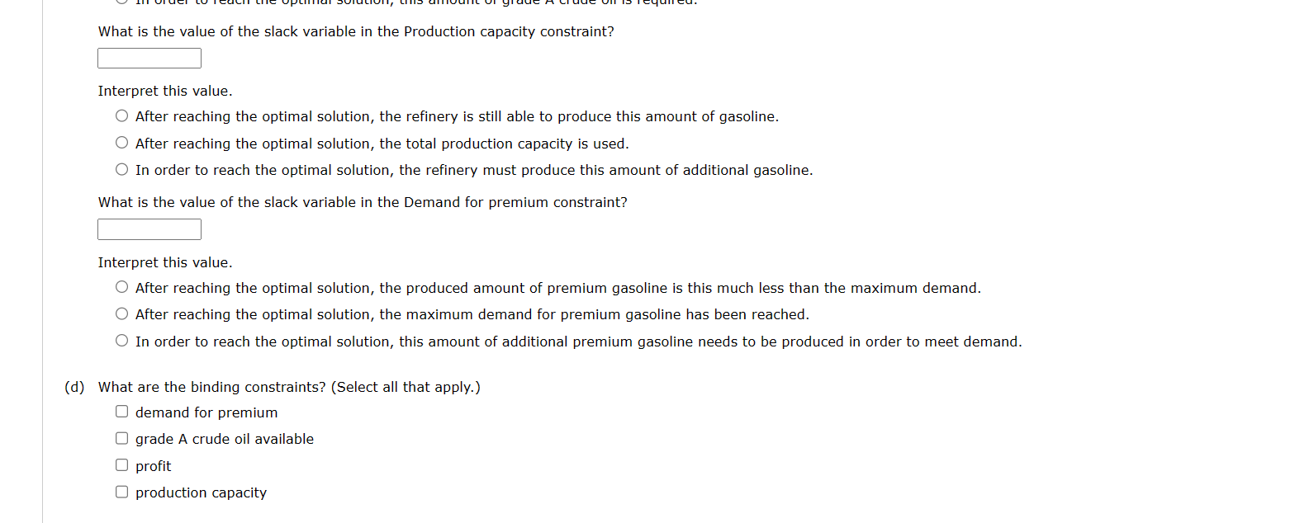The width and height of the screenshot is (1314, 523).
Task: Select "must produce this amount of additional gasoline"
Action: 121,169
